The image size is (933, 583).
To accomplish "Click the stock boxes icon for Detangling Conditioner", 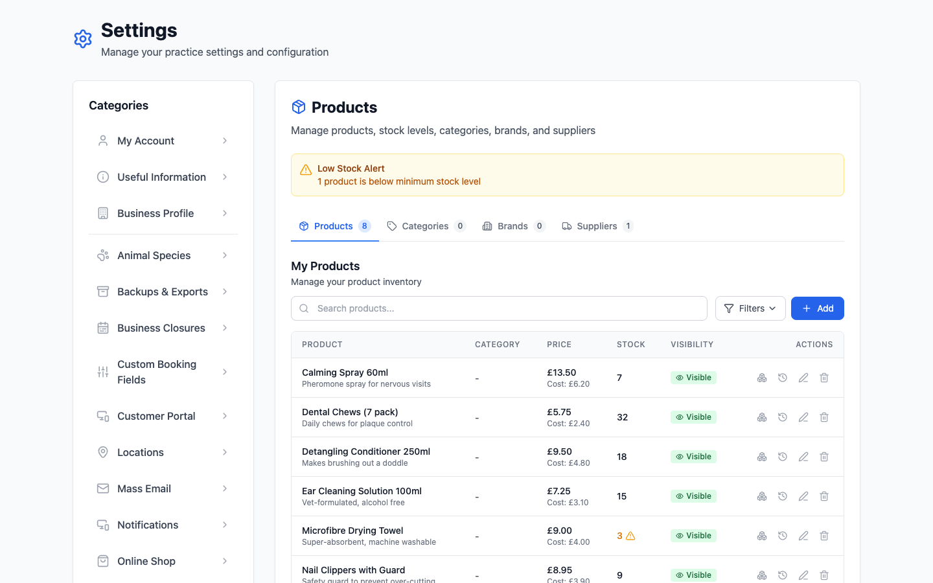I will coord(762,457).
